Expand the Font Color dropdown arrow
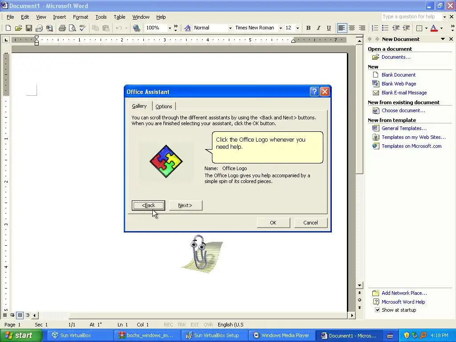This screenshot has height=342, width=456. (441, 28)
